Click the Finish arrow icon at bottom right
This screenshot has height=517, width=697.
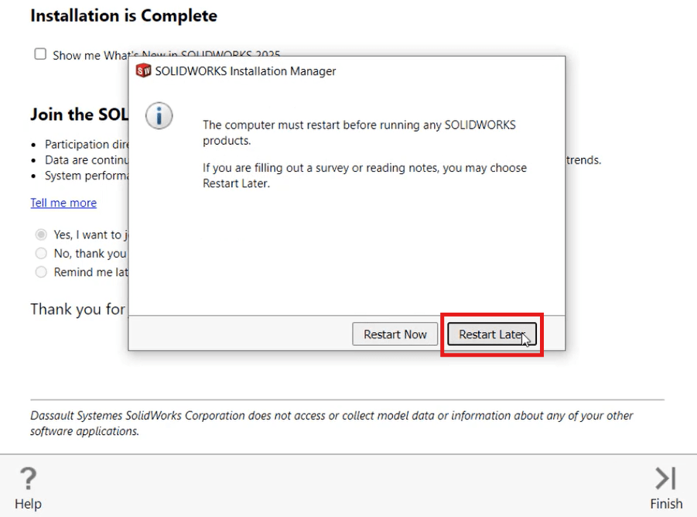coord(666,478)
